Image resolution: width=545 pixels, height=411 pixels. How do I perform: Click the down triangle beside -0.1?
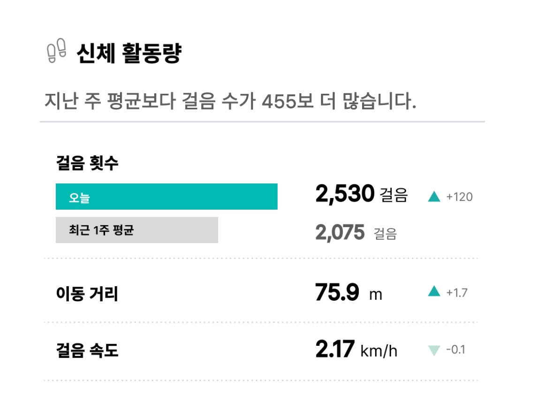pos(434,350)
